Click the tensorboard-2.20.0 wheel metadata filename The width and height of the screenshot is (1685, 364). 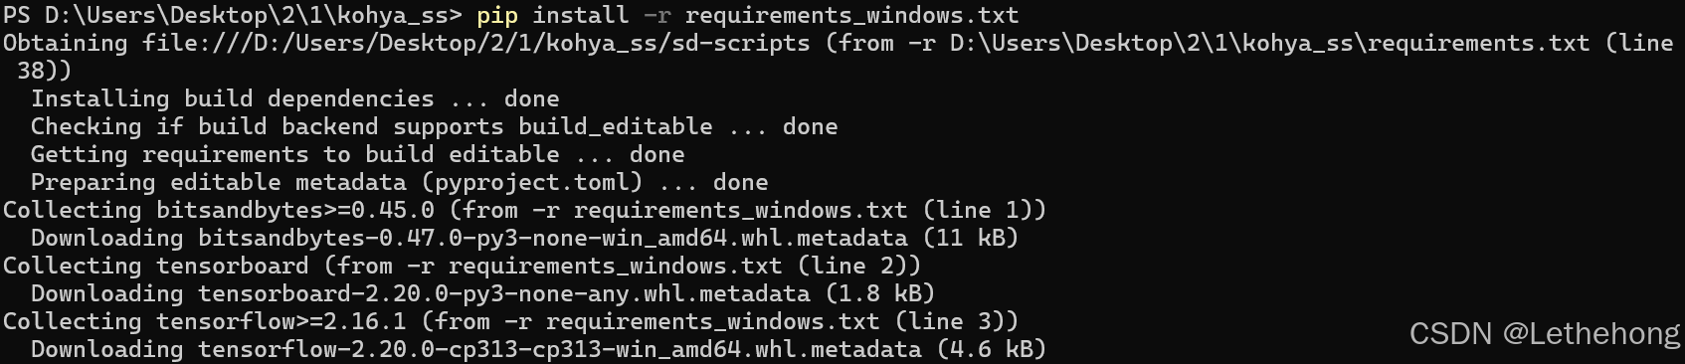tap(503, 294)
